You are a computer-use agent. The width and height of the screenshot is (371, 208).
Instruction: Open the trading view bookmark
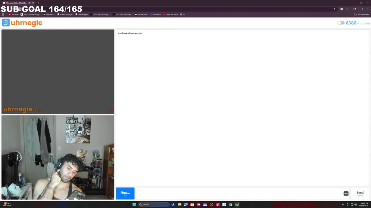pyautogui.click(x=141, y=14)
